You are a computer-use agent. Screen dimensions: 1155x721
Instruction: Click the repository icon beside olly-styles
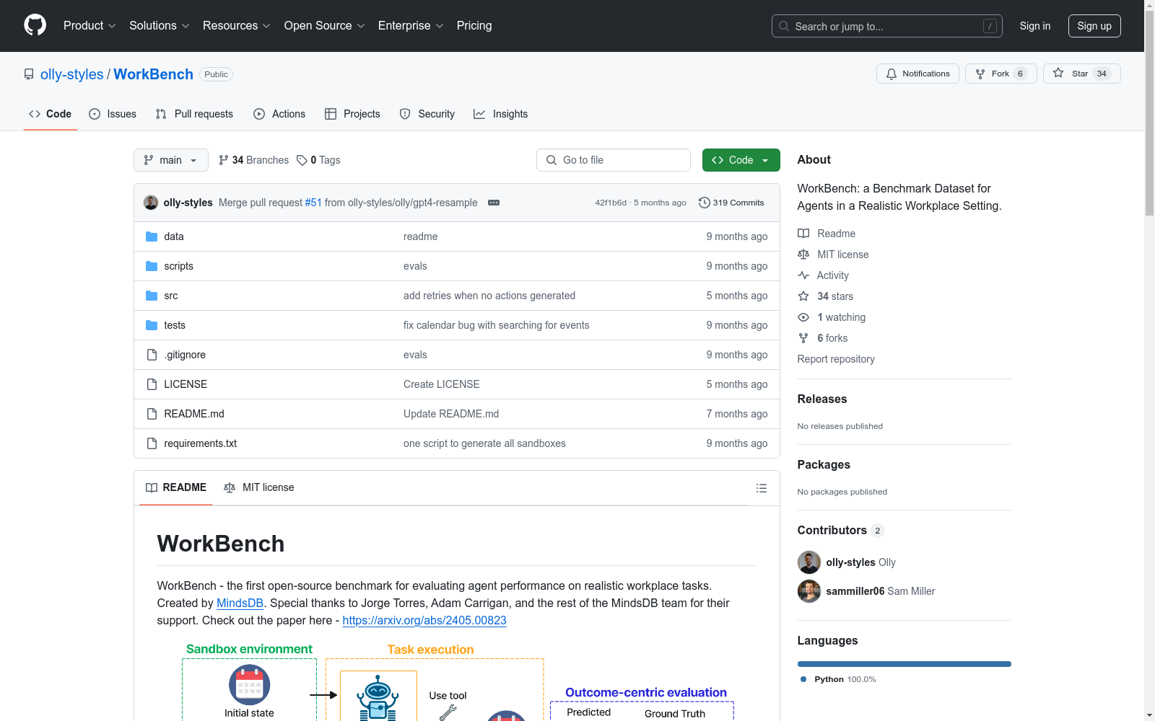point(29,74)
